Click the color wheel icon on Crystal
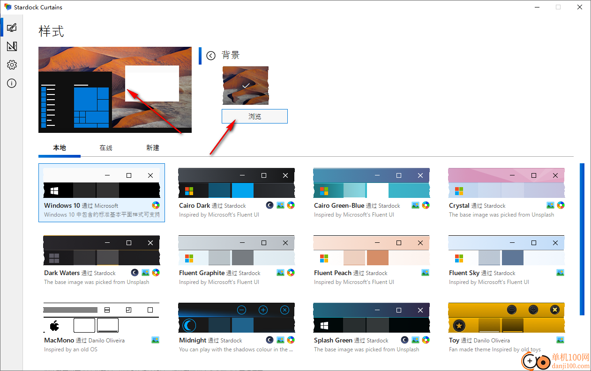The height and width of the screenshot is (371, 591). click(x=561, y=205)
